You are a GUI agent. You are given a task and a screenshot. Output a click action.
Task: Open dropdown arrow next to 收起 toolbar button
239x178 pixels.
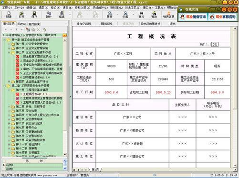tap(134, 15)
